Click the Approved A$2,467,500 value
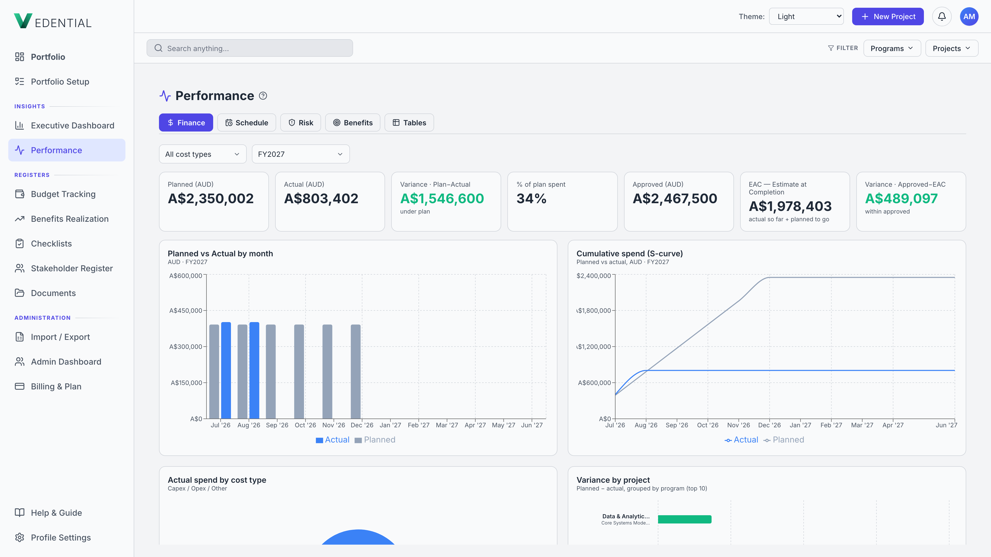 point(675,198)
